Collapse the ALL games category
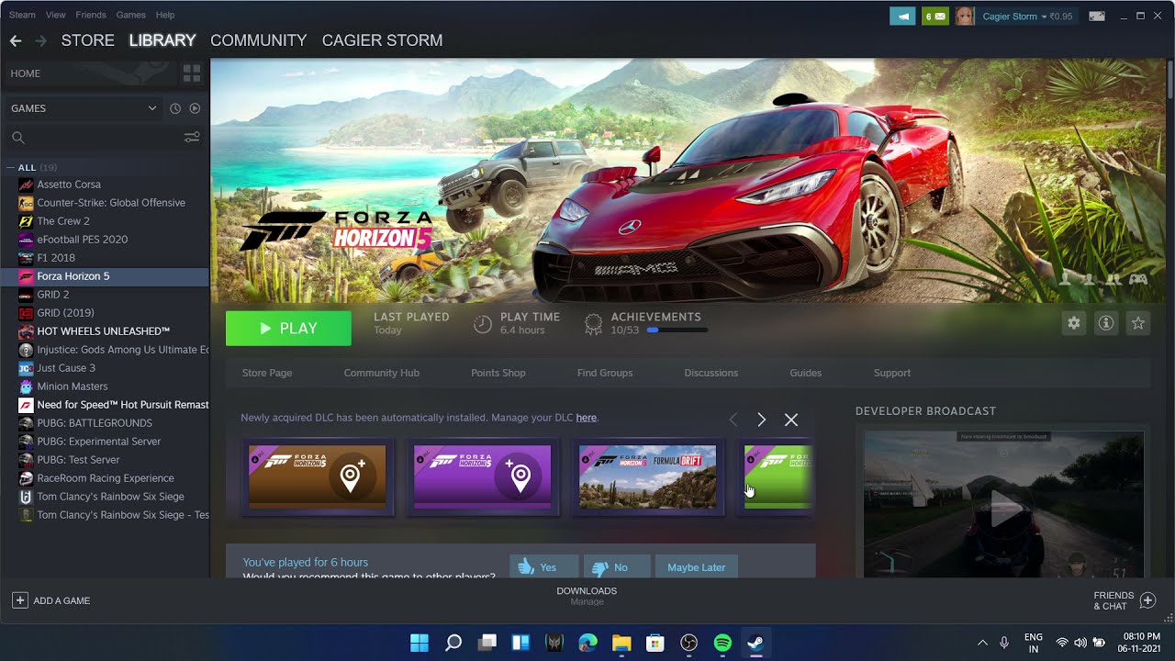Viewport: 1175px width, 661px height. point(11,168)
